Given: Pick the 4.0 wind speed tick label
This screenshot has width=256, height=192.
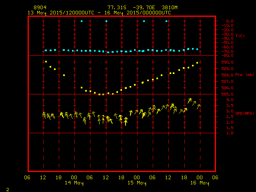Looking at the screenshot, I should coord(230,100).
